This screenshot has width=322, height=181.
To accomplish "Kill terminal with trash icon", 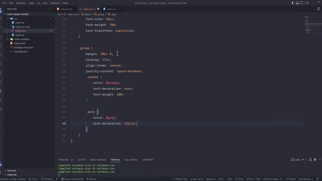I will point(315,160).
